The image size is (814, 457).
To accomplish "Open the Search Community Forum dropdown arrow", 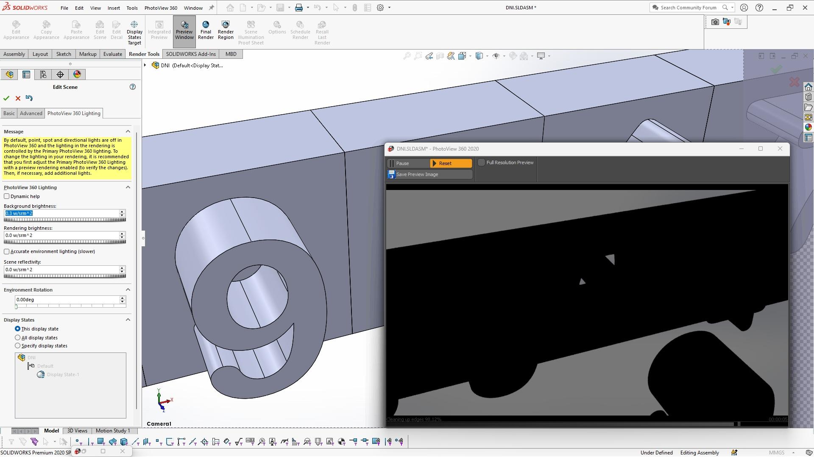I will [x=732, y=8].
